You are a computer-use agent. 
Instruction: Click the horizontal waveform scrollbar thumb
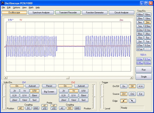pos(68,77)
